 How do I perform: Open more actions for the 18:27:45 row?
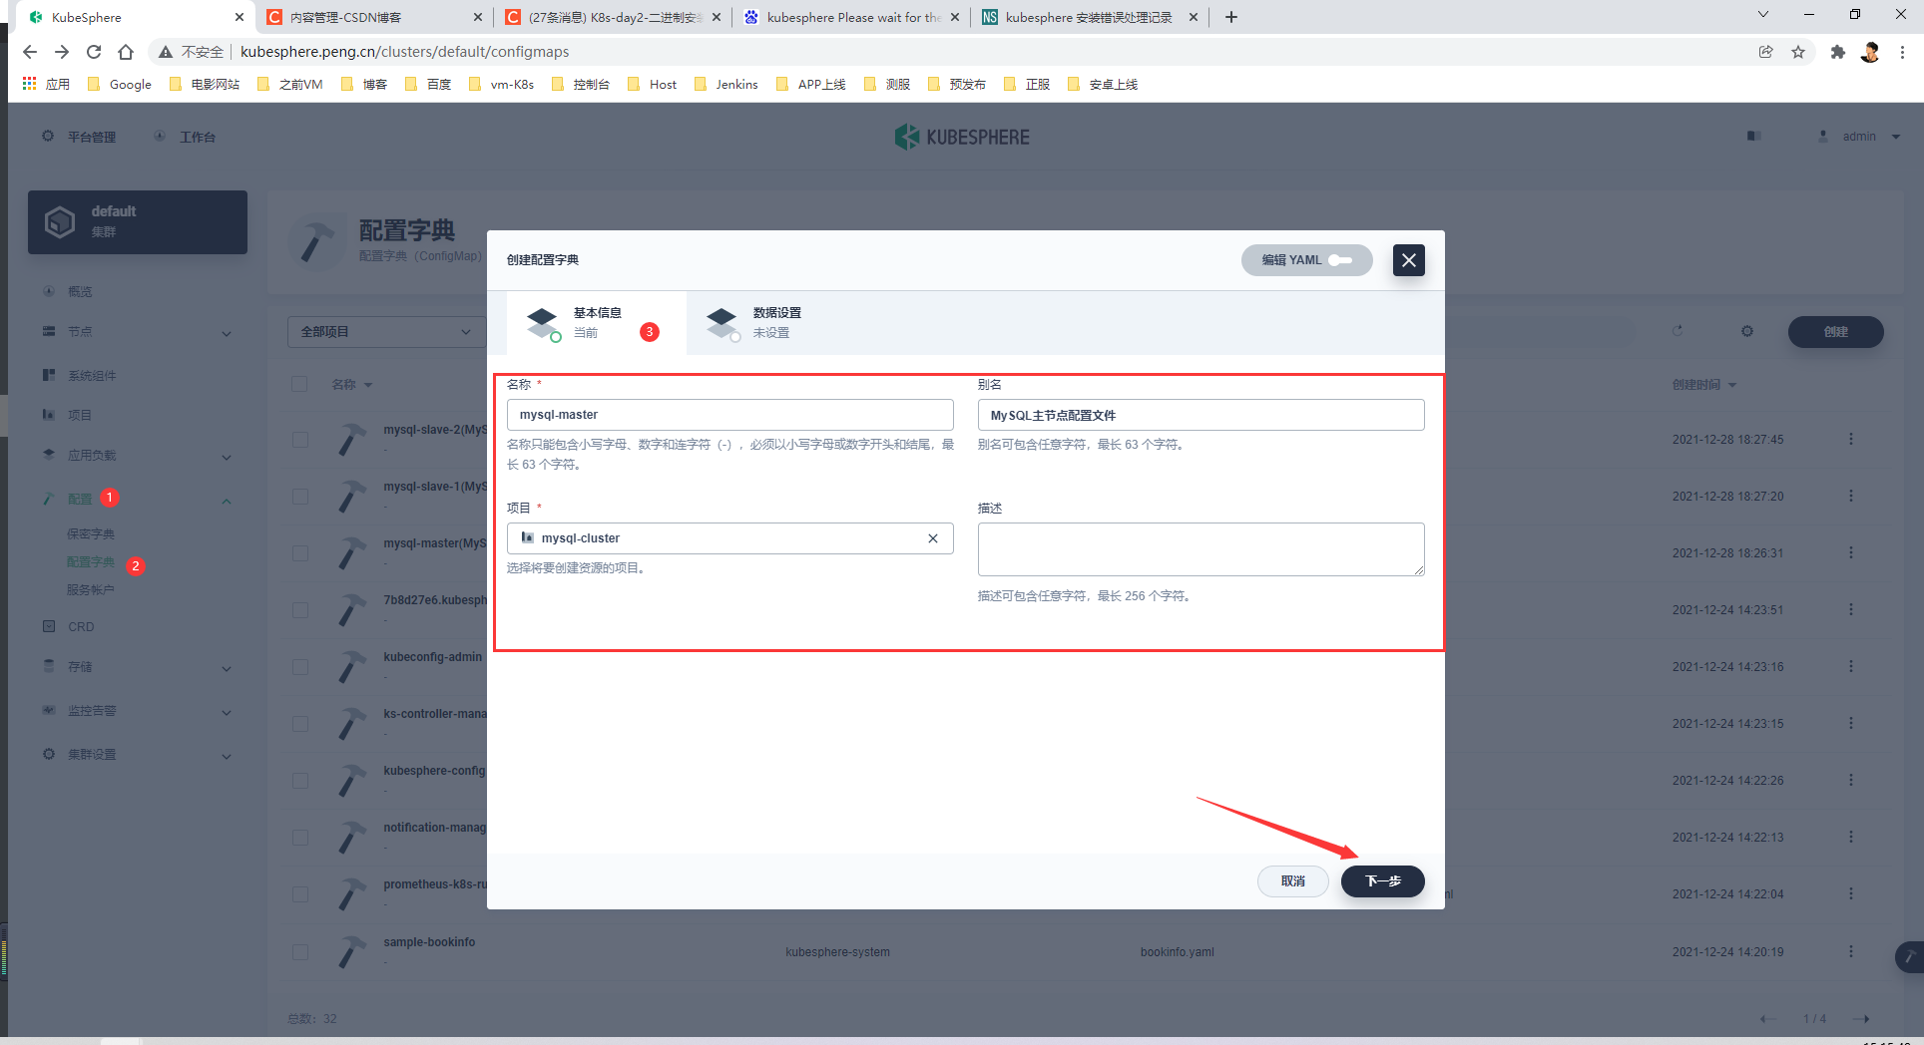[1851, 439]
